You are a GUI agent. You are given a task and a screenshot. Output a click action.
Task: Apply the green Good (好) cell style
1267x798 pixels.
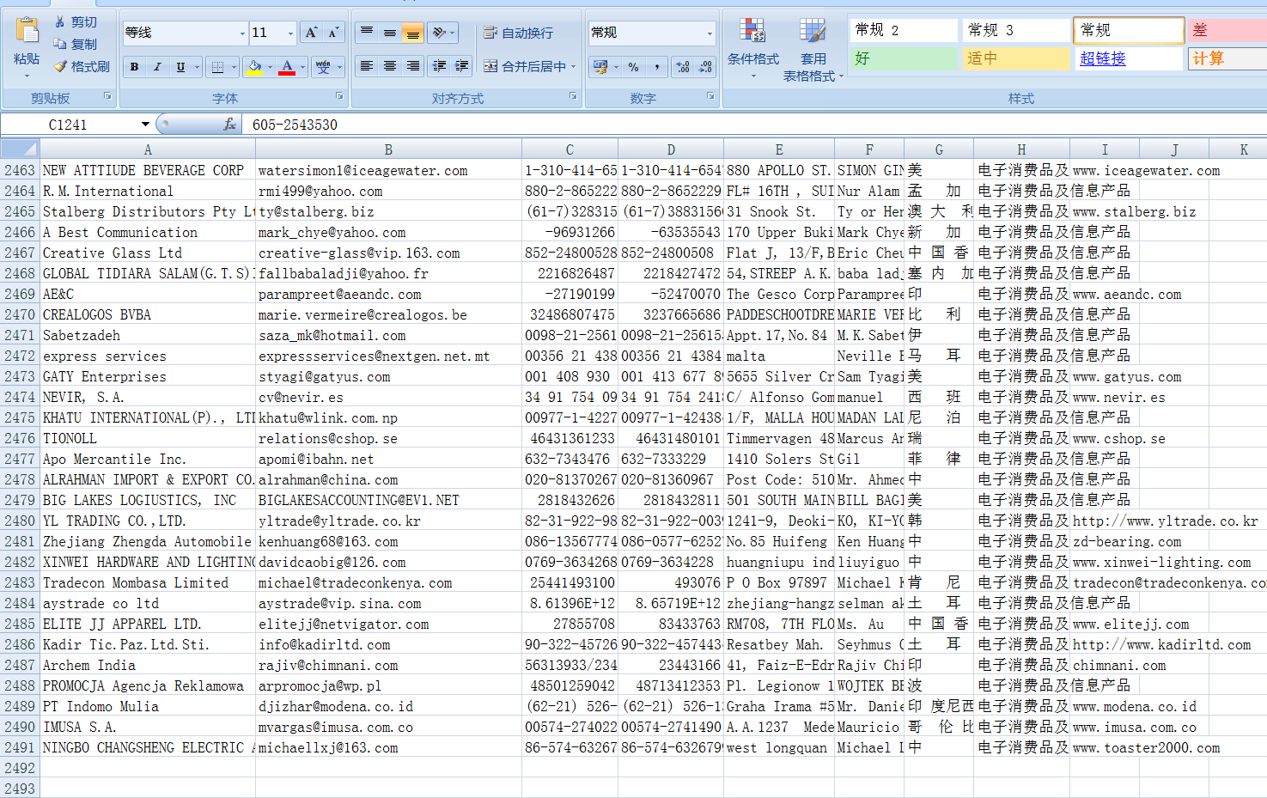(903, 58)
